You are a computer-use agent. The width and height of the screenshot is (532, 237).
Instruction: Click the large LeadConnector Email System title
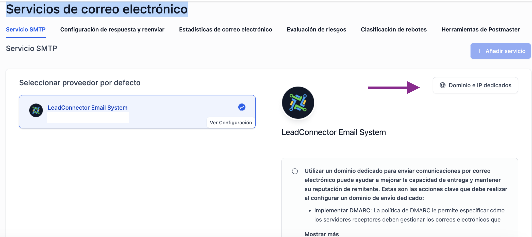tap(334, 132)
